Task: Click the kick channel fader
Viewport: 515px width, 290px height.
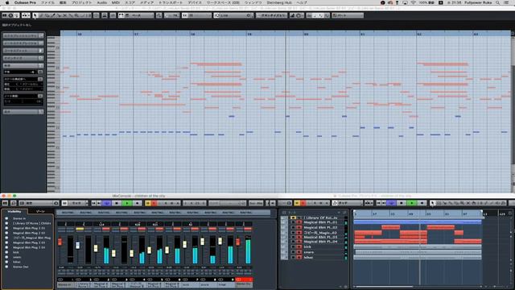Action: pyautogui.click(x=184, y=245)
